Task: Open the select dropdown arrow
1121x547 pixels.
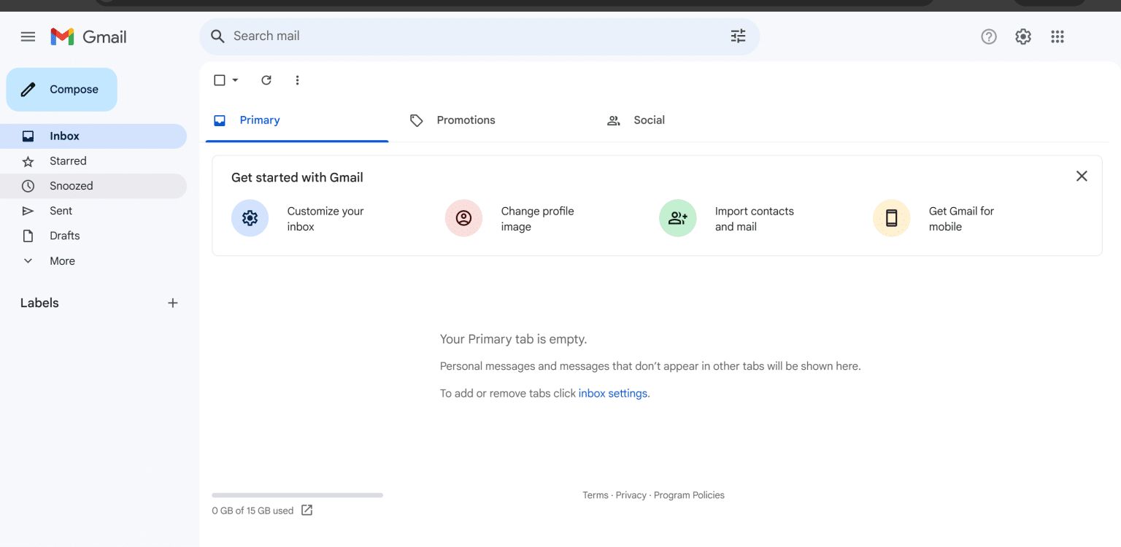Action: coord(235,80)
